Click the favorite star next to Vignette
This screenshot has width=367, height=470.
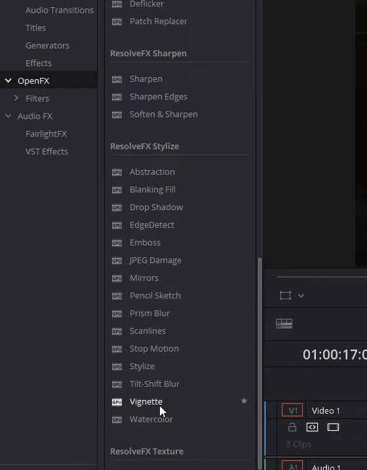point(244,401)
